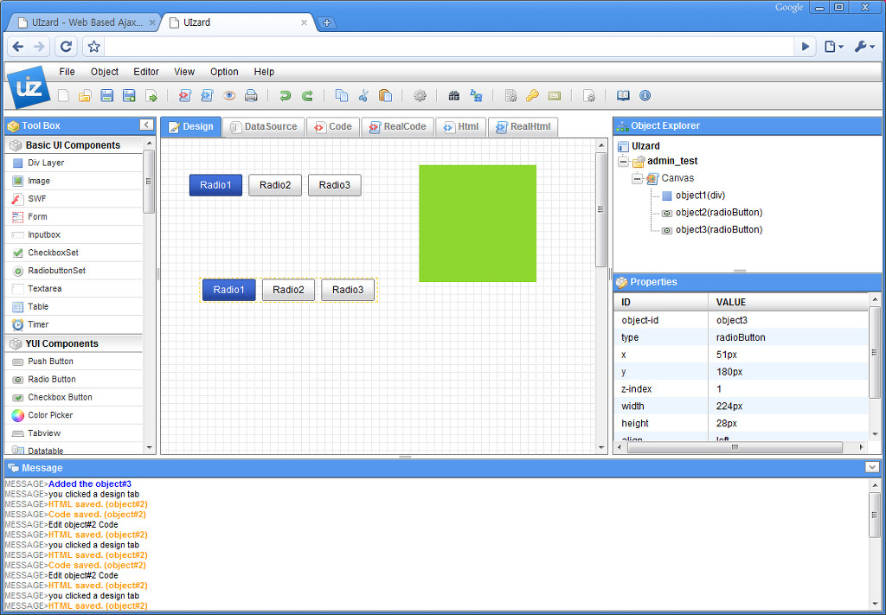Screen dimensions: 886x615
Task: Pick Tabview from the Tool Box
Action: tap(74, 433)
